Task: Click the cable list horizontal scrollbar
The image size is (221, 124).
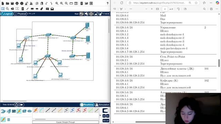Action: pyautogui.click(x=40, y=119)
